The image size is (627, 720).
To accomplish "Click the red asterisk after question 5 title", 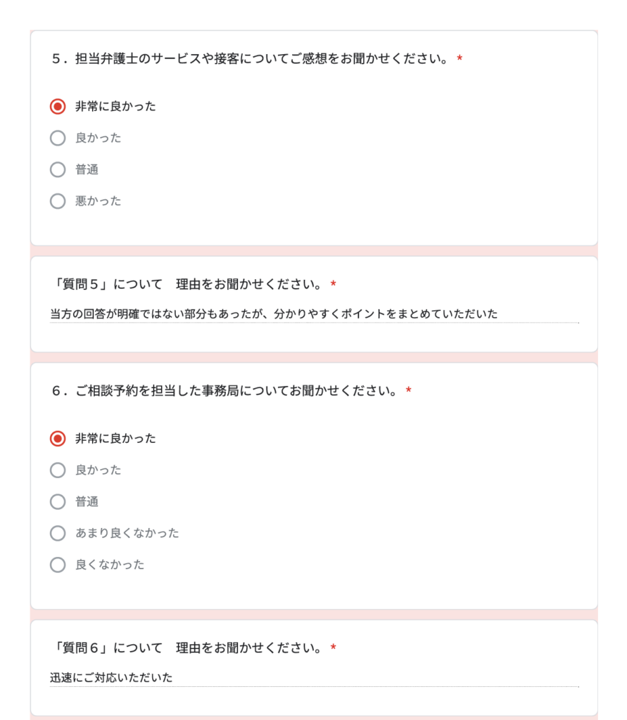I will coord(460,60).
